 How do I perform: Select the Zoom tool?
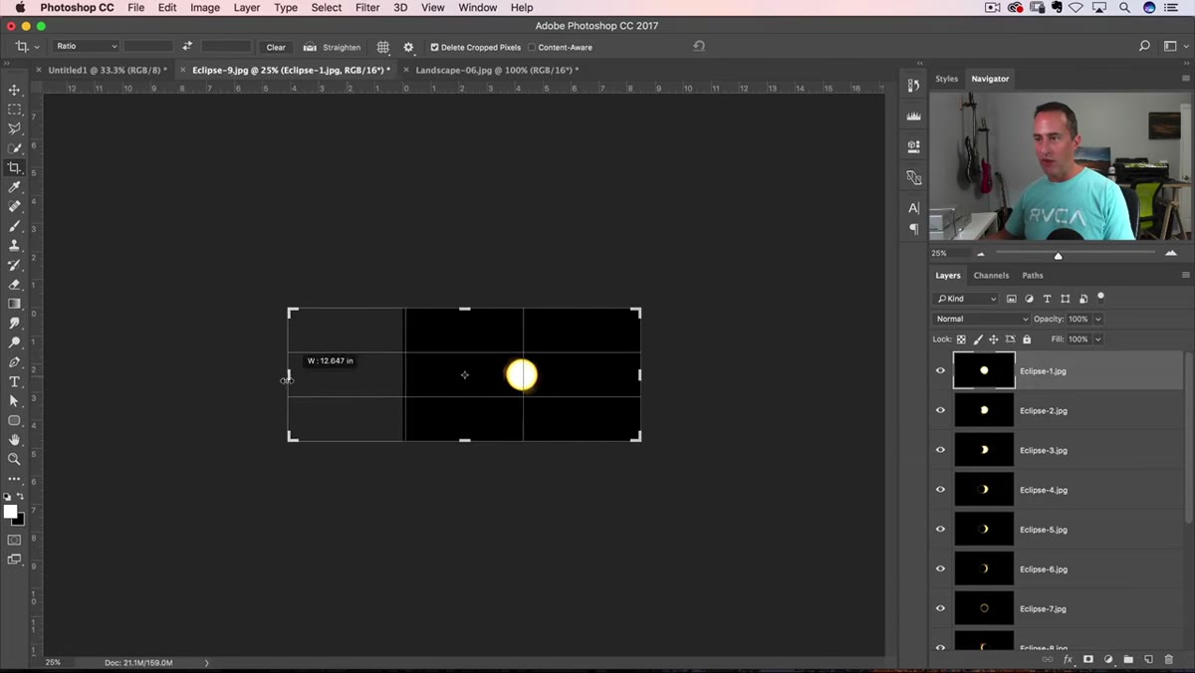(x=14, y=459)
